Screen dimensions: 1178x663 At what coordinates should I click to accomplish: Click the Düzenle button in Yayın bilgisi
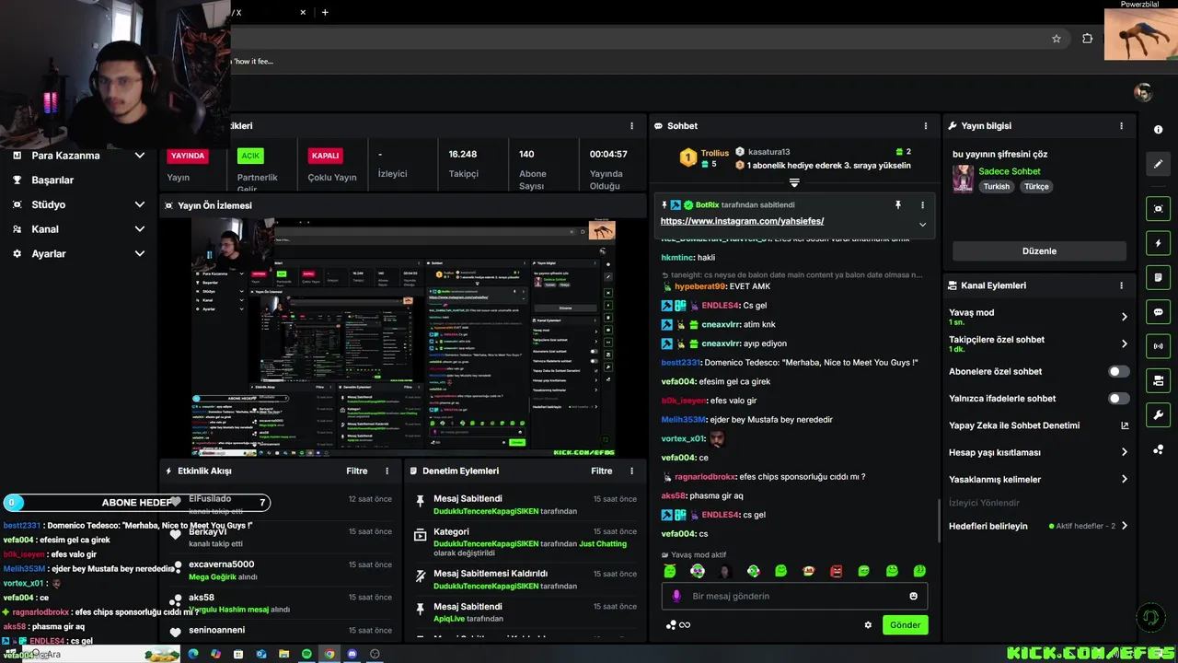coord(1039,251)
